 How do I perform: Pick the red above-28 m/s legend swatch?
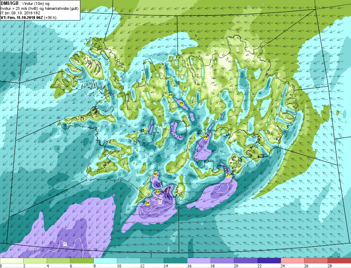[339, 261]
